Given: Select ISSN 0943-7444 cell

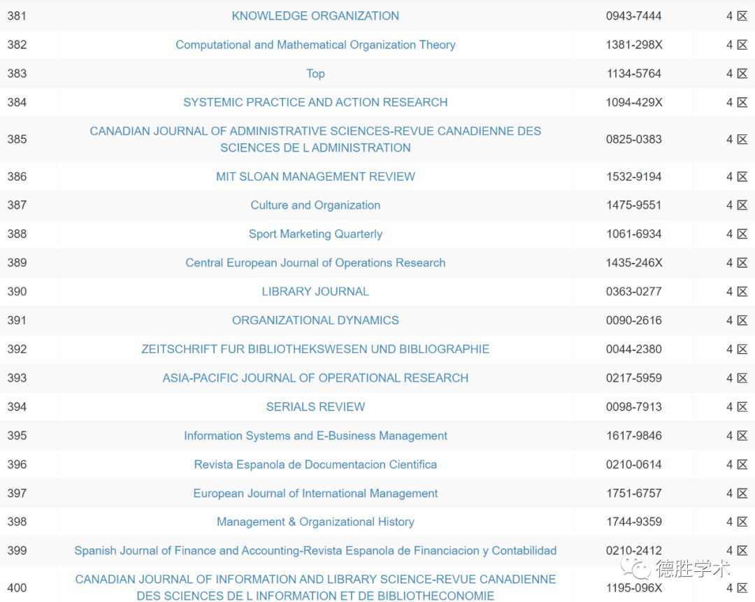Looking at the screenshot, I should 633,16.
